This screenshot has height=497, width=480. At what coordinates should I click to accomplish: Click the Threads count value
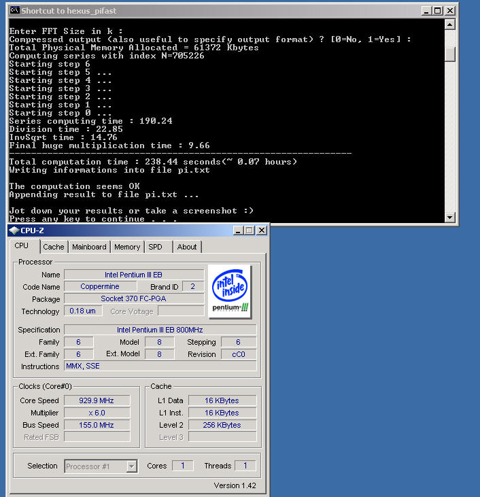tap(245, 466)
